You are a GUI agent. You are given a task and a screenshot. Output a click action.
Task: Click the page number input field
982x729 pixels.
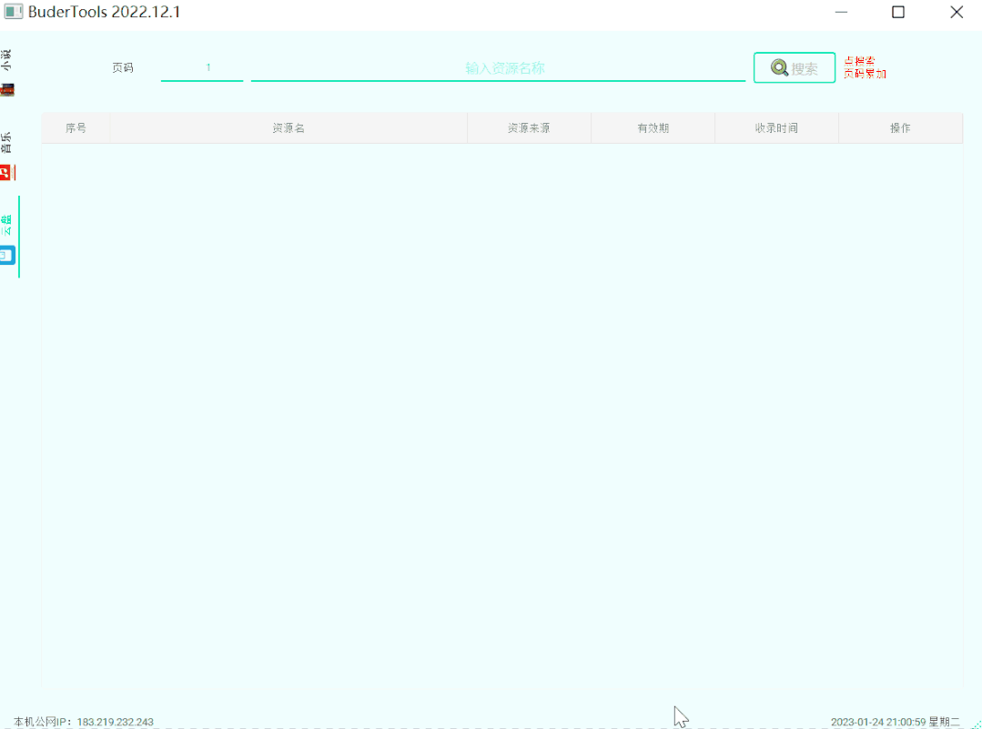pyautogui.click(x=202, y=67)
